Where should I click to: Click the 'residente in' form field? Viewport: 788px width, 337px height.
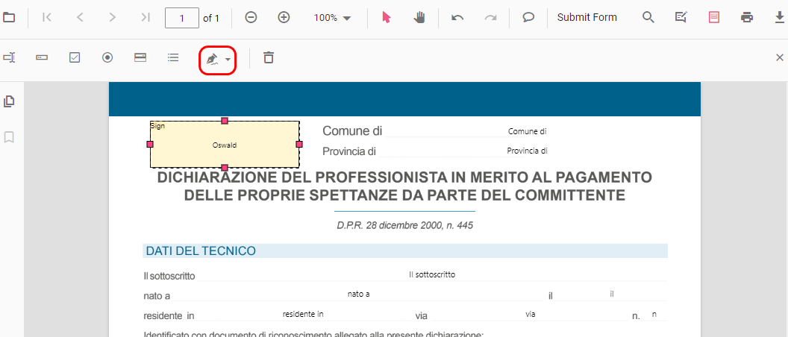coord(302,314)
